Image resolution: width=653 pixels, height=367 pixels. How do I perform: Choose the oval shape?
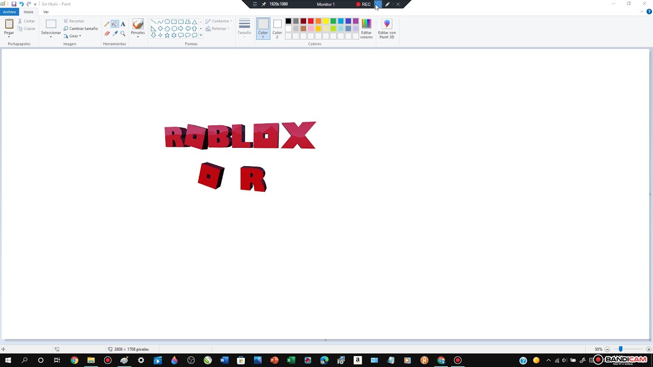(167, 22)
